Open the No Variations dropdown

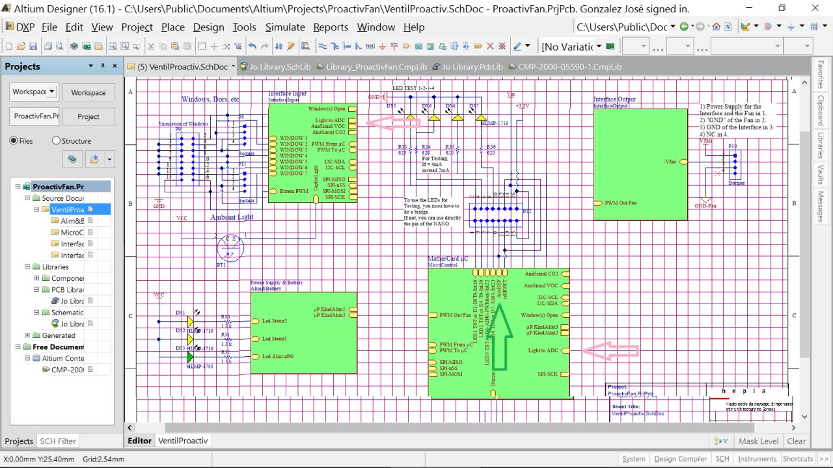coord(599,47)
